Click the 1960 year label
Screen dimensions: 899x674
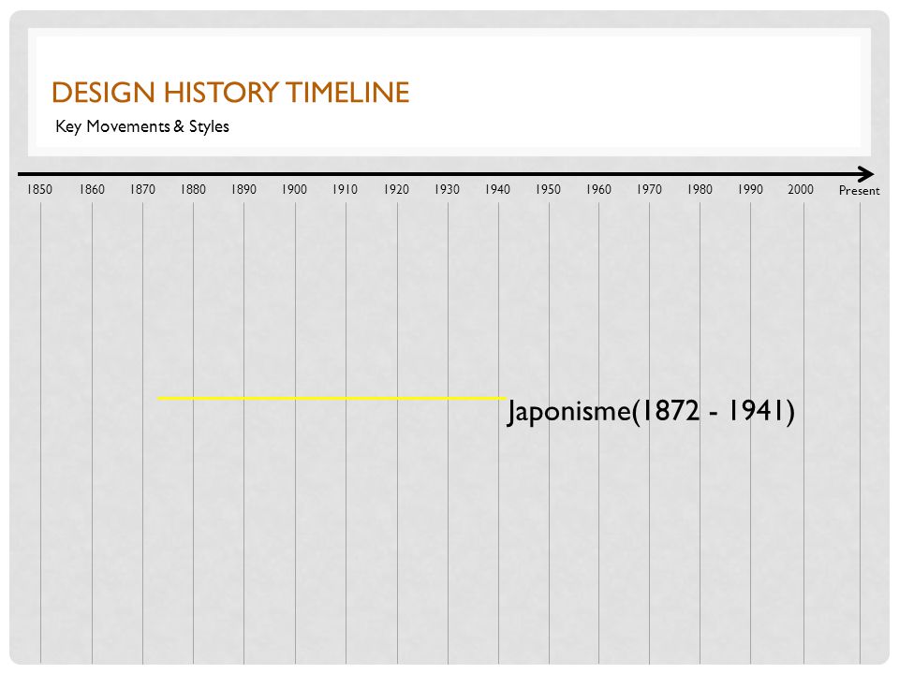[598, 190]
